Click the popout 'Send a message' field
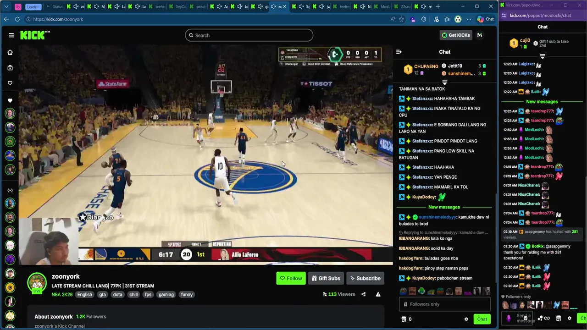 point(516,318)
